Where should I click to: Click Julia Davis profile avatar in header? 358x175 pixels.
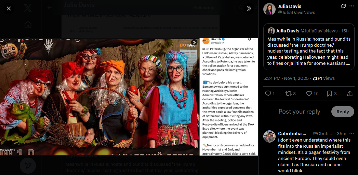pyautogui.click(x=269, y=9)
